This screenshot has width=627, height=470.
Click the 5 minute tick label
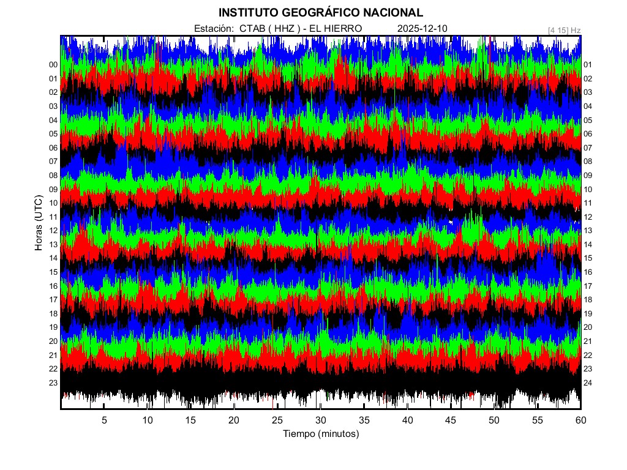click(104, 420)
